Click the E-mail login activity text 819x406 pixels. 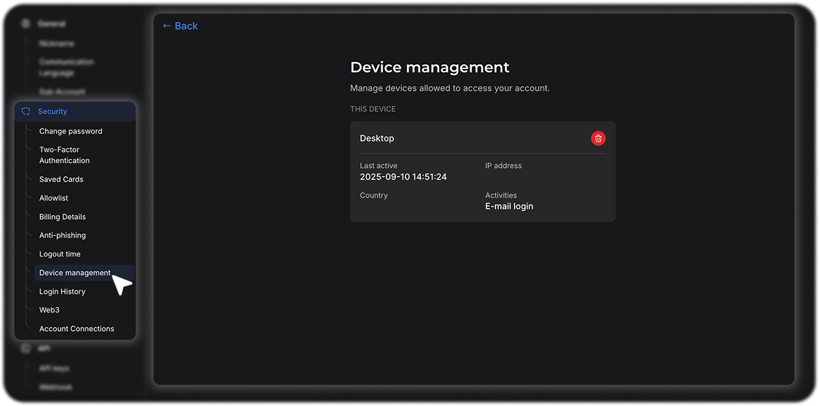click(x=509, y=206)
